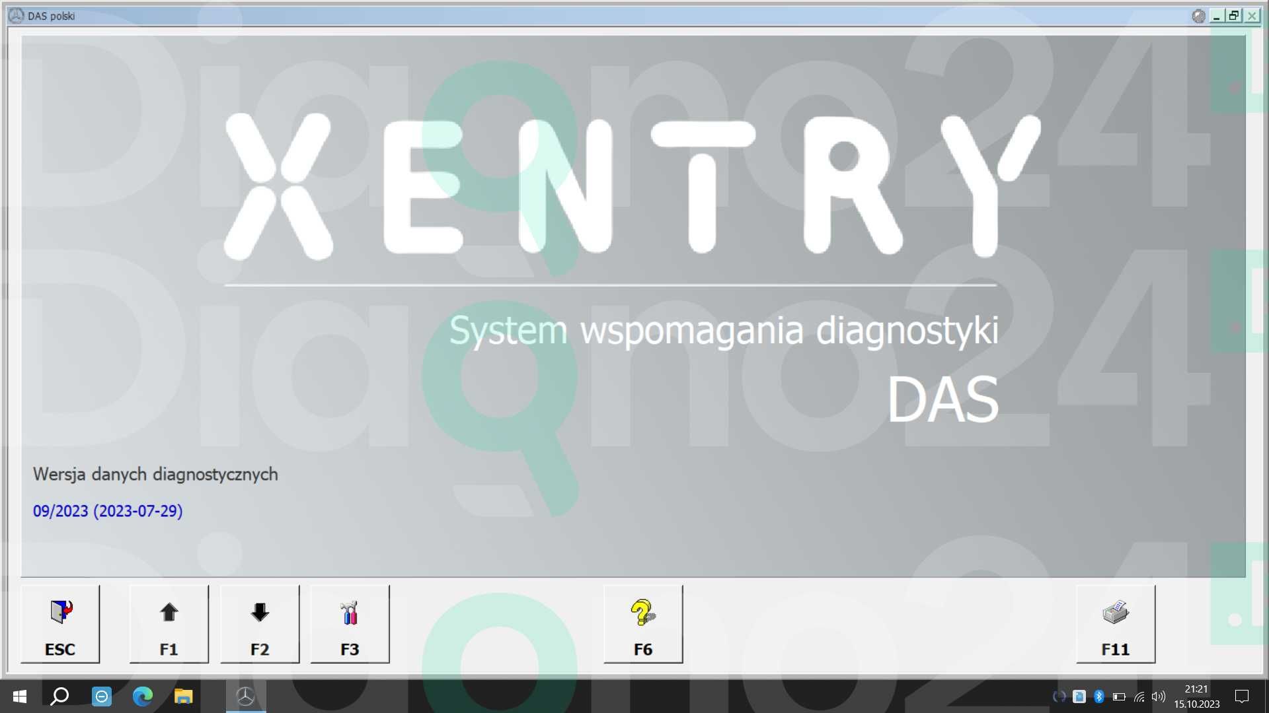This screenshot has width=1269, height=713.
Task: Click the diagnostic data version link 09/2023
Action: click(107, 510)
